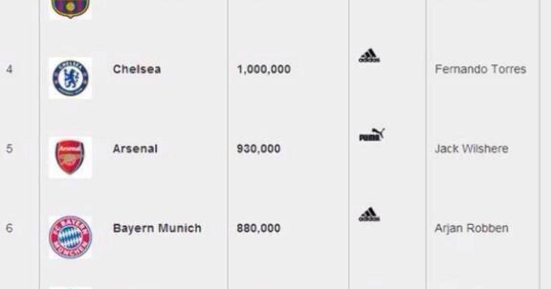Viewport: 551px width, 289px height.
Task: Click rank number 6
Action: pos(9,228)
